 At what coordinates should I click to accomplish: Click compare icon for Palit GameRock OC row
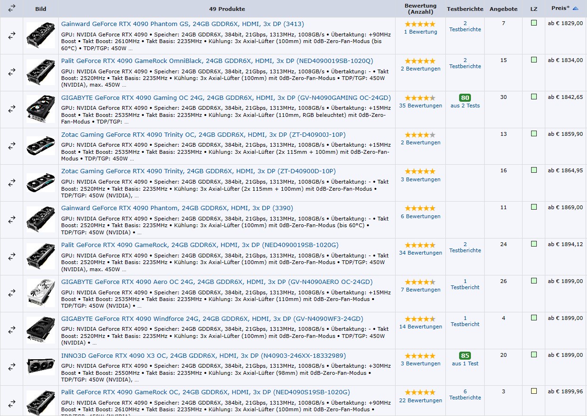click(x=12, y=403)
